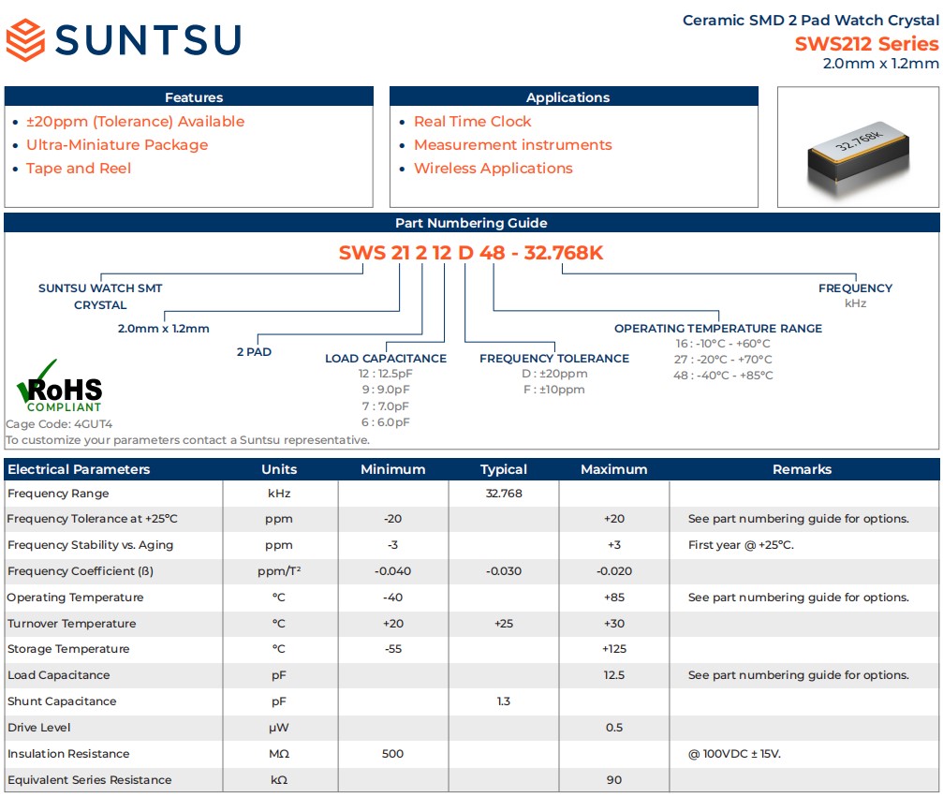
Task: Click '@ 100VDC ± 15V.' remark
Action: 734,754
